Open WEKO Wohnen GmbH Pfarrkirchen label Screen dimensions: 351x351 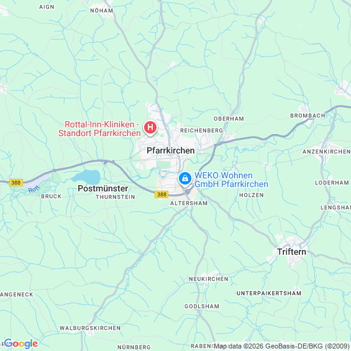[231, 180]
